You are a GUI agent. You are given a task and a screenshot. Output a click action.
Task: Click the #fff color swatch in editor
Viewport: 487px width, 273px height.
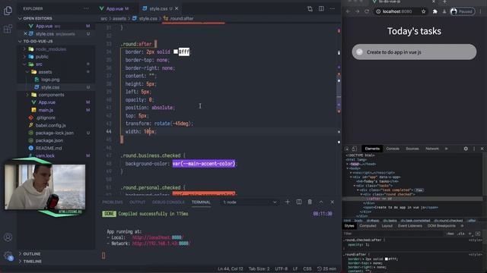tap(176, 52)
